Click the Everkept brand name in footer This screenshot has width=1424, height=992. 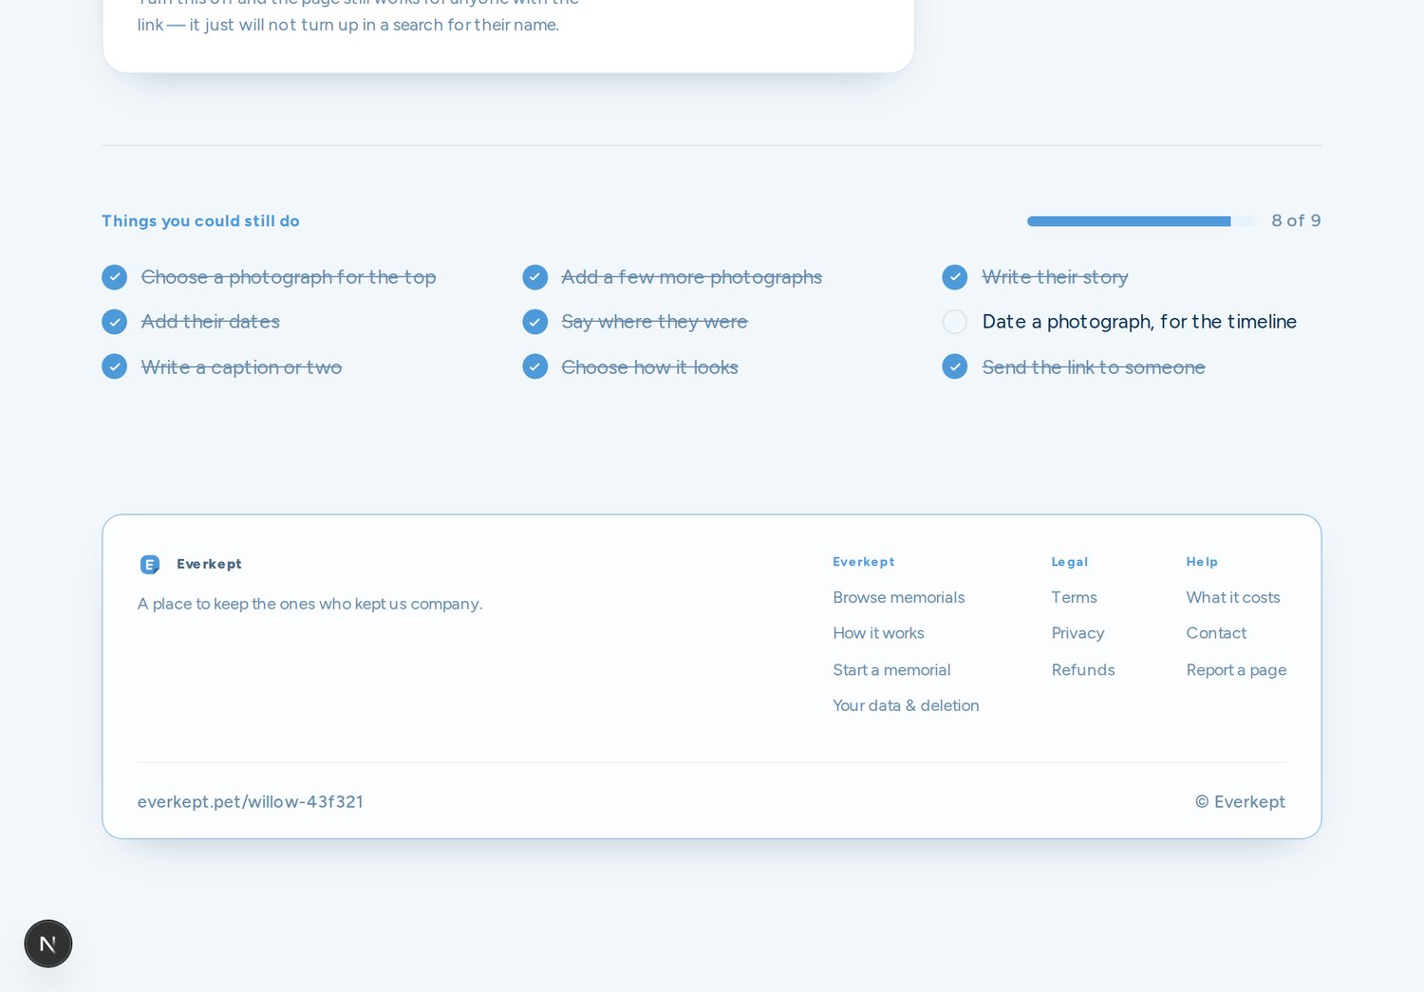pyautogui.click(x=209, y=564)
